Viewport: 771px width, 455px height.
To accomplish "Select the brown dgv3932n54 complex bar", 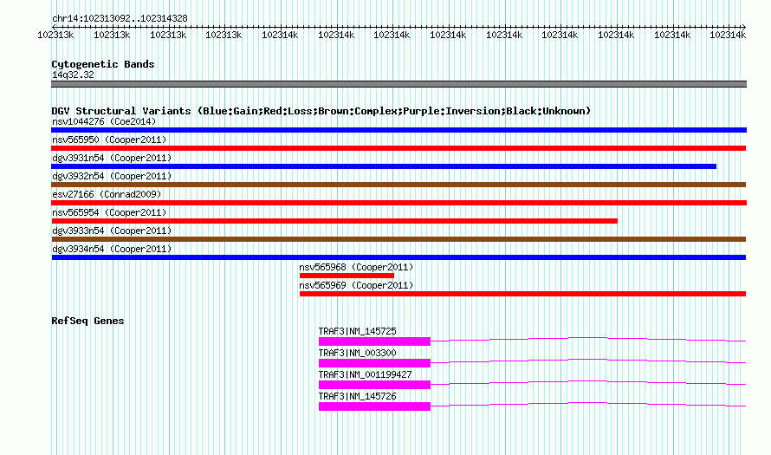I will pyautogui.click(x=398, y=185).
